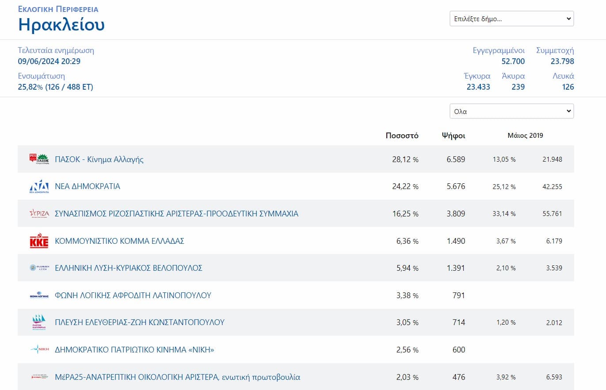The height and width of the screenshot is (390, 606).
Task: Click the 'Ενσωμάτωση' label
Action: click(42, 76)
